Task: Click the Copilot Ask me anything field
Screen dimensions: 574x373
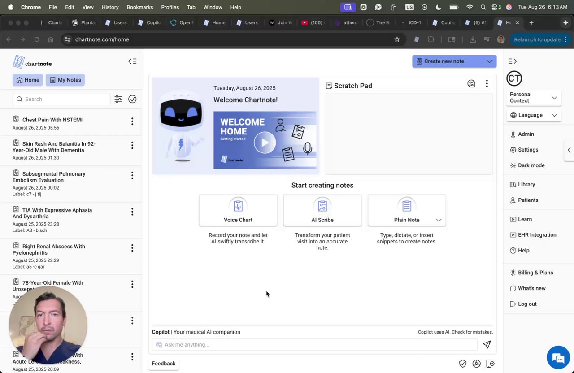Action: (314, 345)
